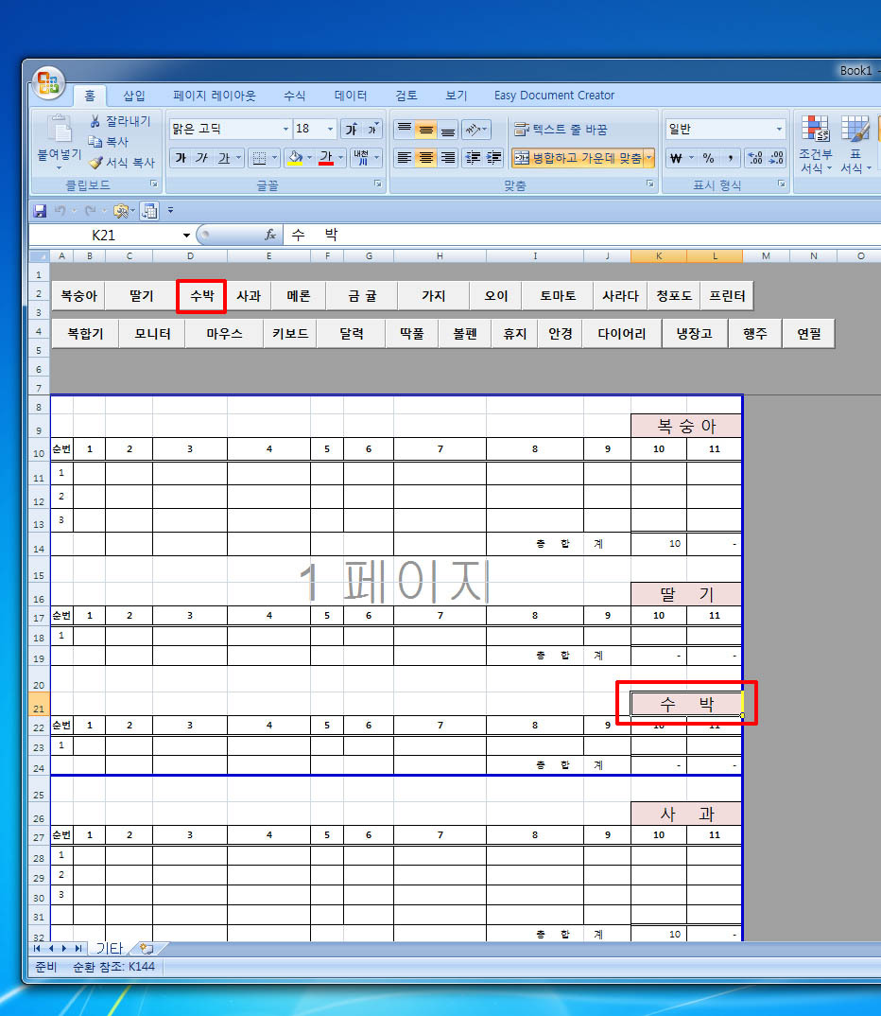Viewport: 881px width, 1016px height.
Task: Open the 맑은 고딕 font name dropdown
Action: click(285, 129)
